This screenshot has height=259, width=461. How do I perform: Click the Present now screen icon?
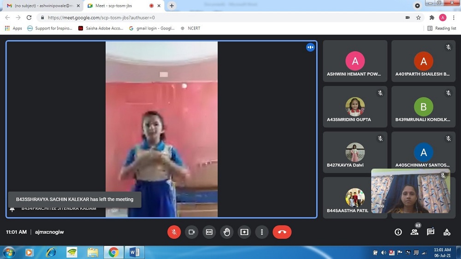click(x=244, y=232)
